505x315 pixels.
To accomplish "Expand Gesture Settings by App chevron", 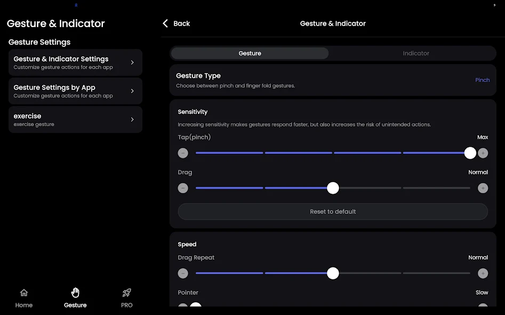I will coord(132,91).
